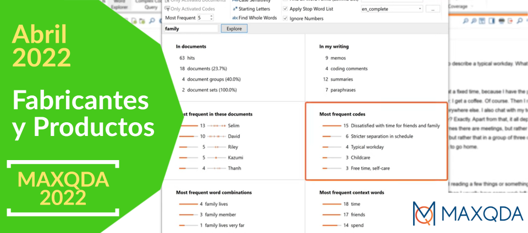
Task: Click the family lives word combination
Action: pyautogui.click(x=204, y=204)
